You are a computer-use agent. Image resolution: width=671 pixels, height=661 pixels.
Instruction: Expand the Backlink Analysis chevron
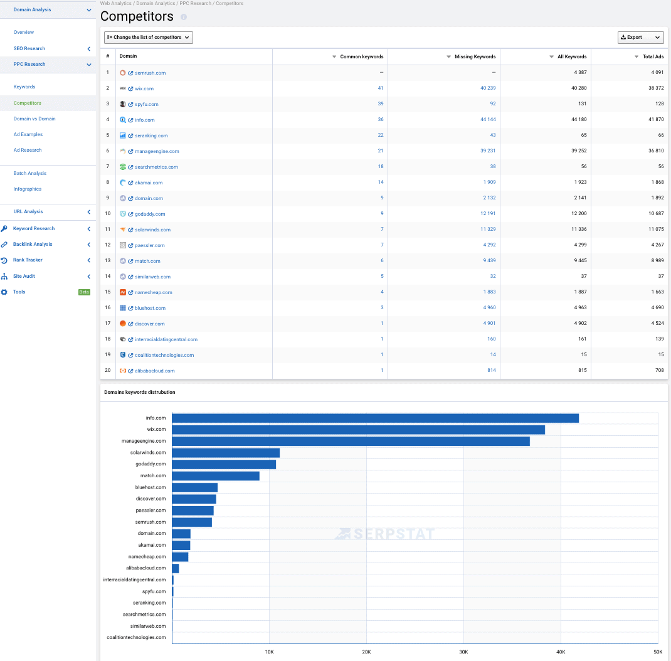click(x=89, y=245)
